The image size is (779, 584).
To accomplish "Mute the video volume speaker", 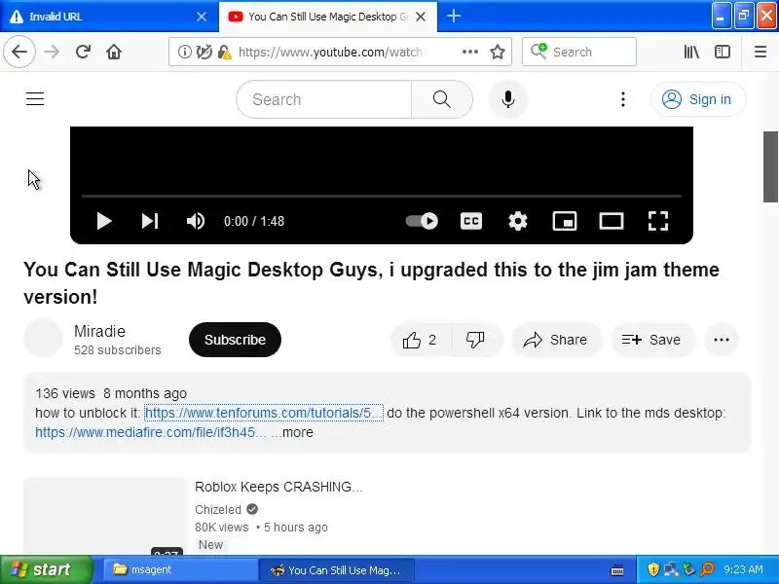I will (196, 221).
